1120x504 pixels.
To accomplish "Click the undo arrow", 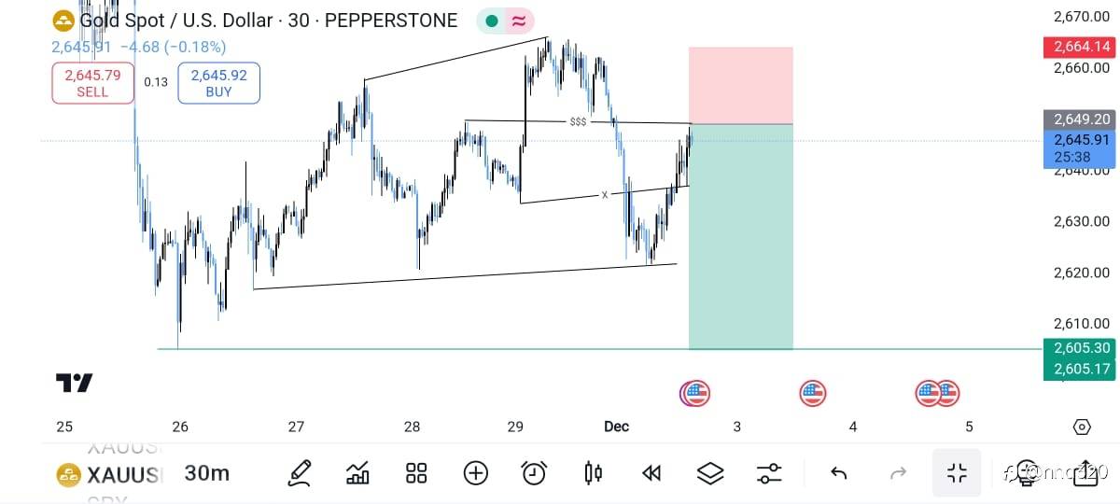I will [x=838, y=473].
